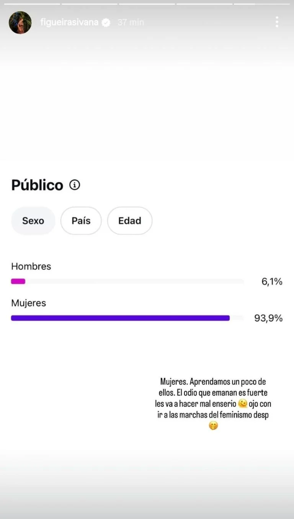Select the 6,1% value
This screenshot has width=294, height=519.
tap(272, 282)
